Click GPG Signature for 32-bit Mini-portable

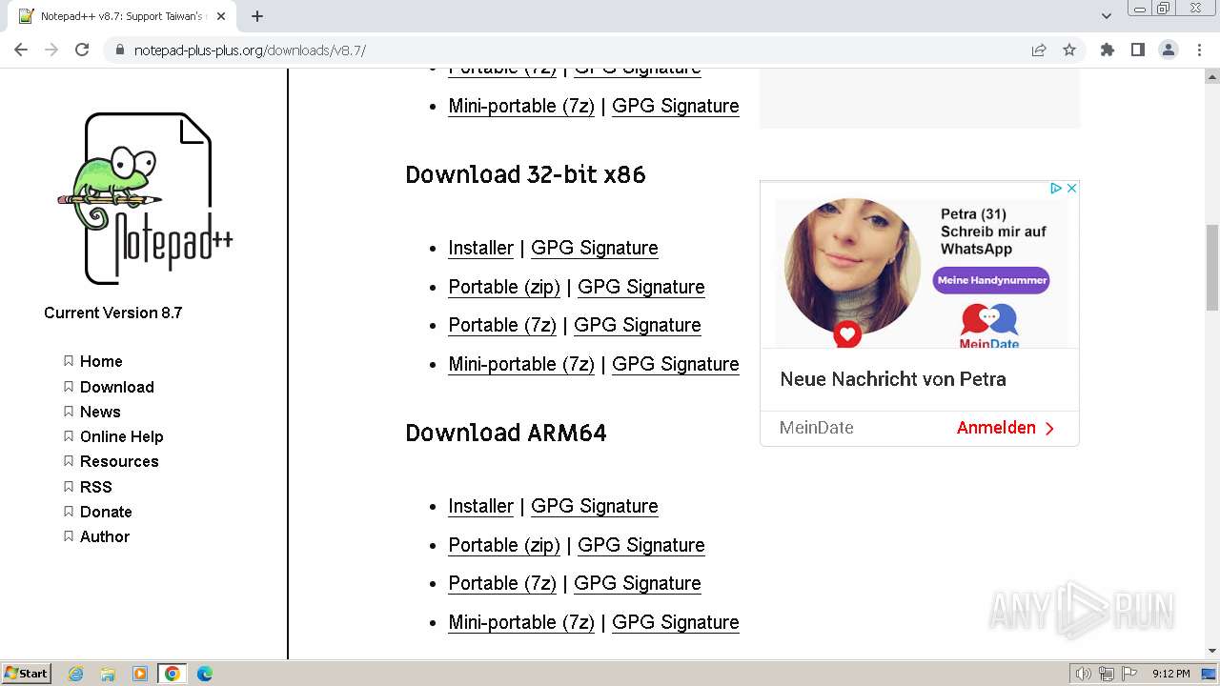[x=676, y=364]
